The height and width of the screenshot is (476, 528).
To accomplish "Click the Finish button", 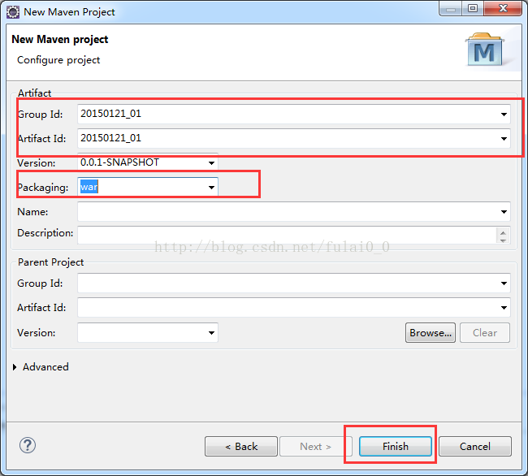I will (x=396, y=447).
